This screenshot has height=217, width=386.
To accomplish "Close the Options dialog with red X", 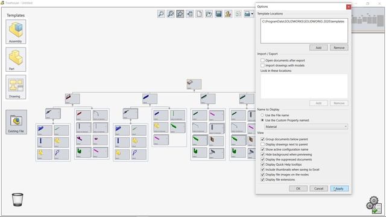I will [349, 7].
